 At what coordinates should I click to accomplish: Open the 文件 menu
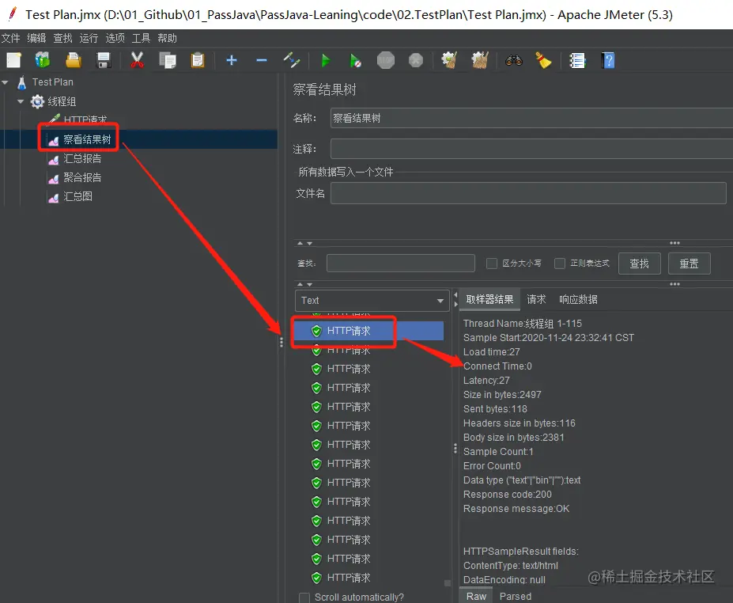click(x=11, y=38)
